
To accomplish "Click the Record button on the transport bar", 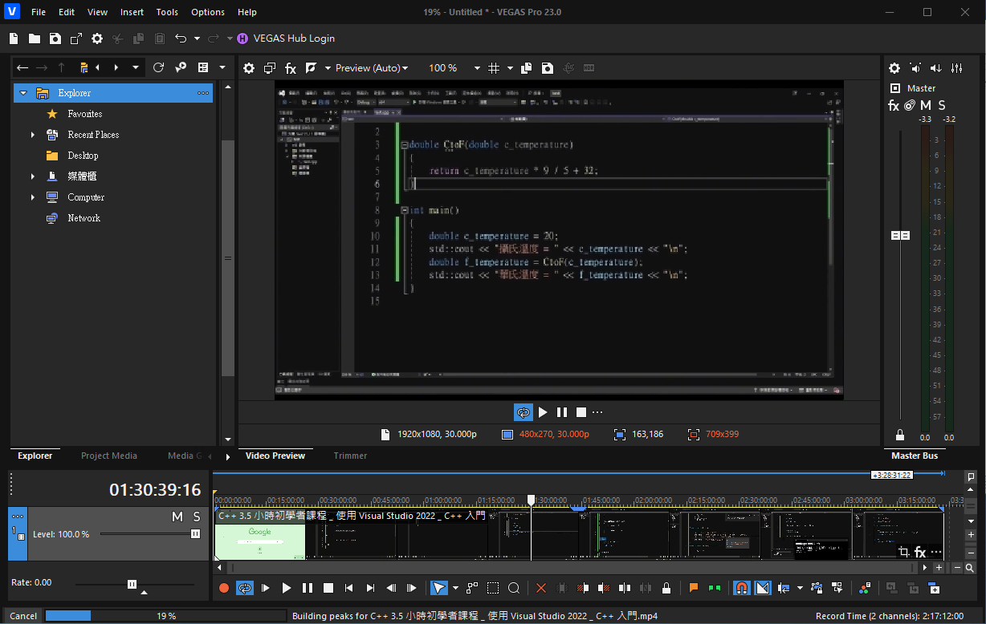I will click(224, 588).
